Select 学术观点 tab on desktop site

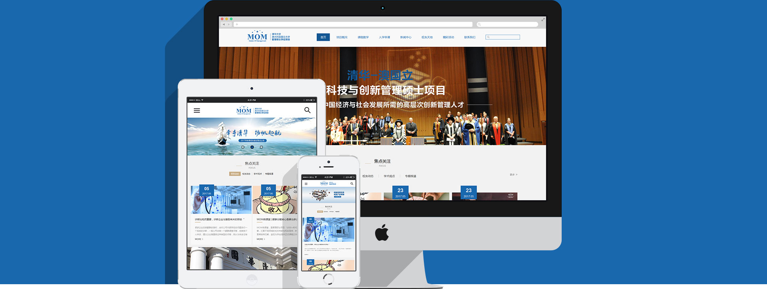point(389,176)
